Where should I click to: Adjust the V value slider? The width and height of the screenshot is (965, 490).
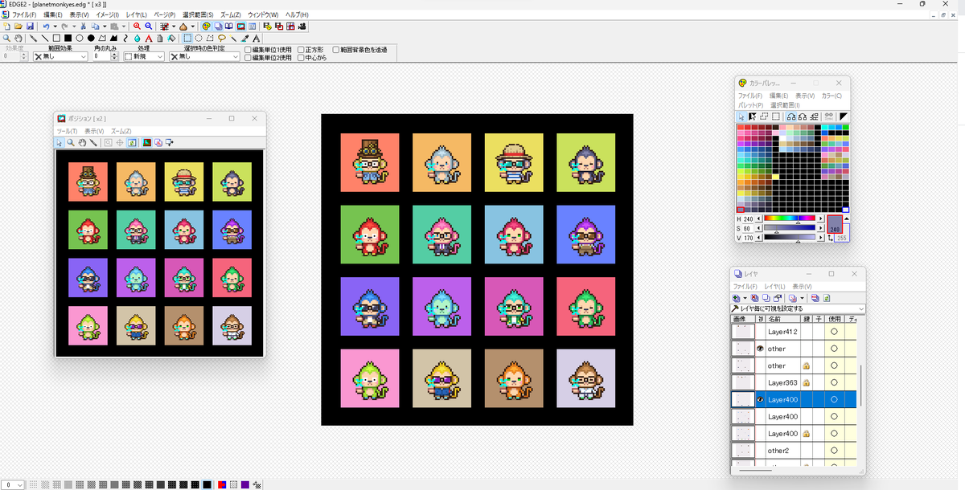790,237
